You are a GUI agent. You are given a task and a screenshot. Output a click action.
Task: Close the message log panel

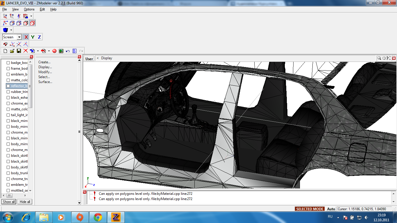[85, 192]
